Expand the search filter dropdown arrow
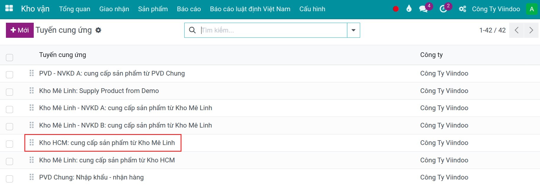 [353, 30]
